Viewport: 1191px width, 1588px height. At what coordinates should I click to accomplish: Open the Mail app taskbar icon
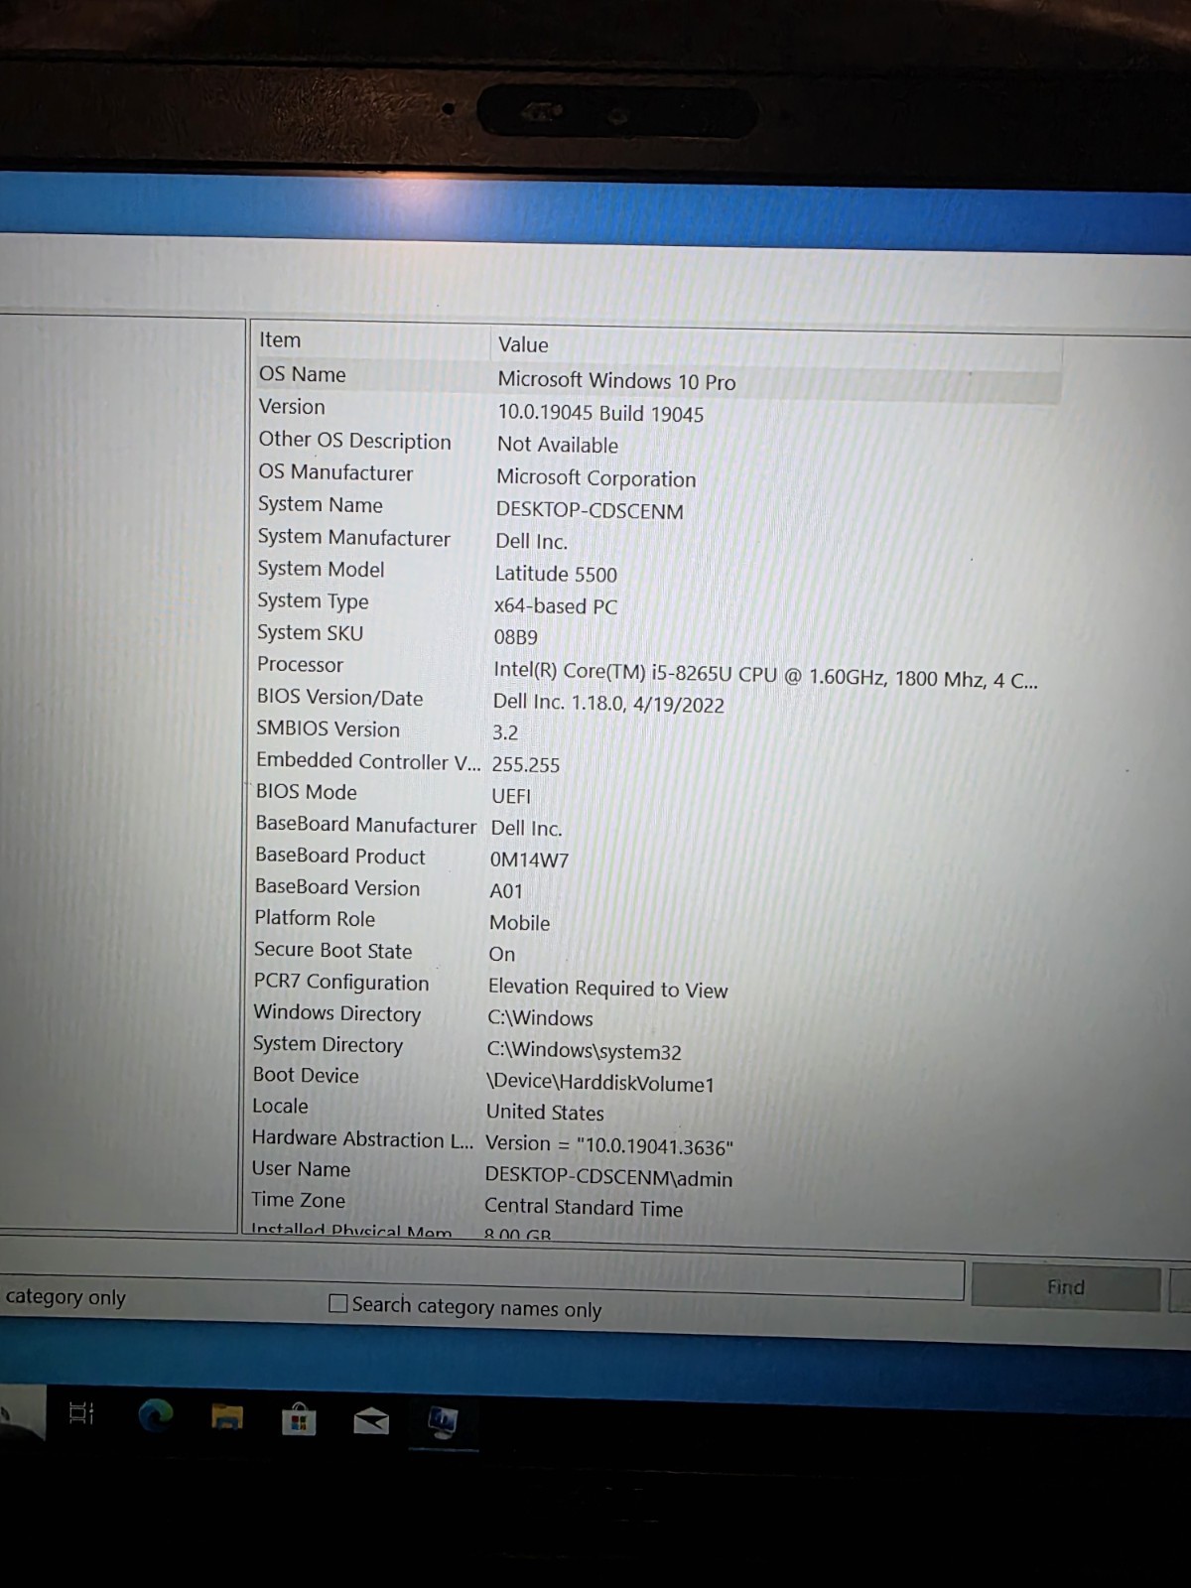tap(371, 1421)
